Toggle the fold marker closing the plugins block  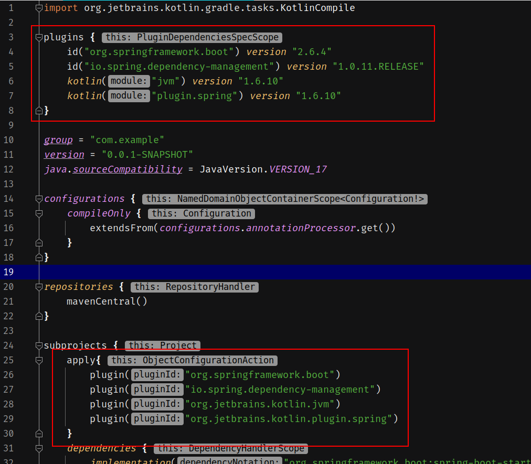pyautogui.click(x=38, y=110)
